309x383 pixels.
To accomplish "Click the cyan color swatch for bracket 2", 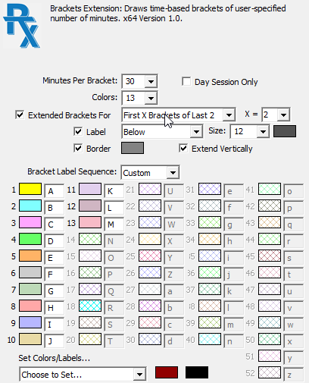I will [x=30, y=206].
